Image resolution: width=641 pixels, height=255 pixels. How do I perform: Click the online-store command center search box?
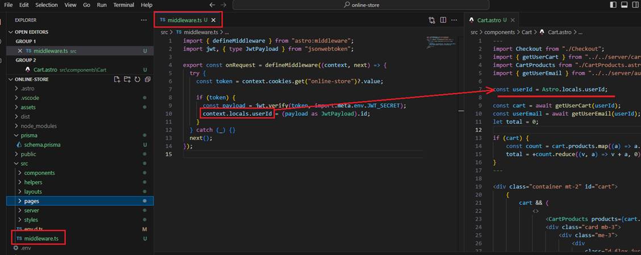(x=360, y=5)
